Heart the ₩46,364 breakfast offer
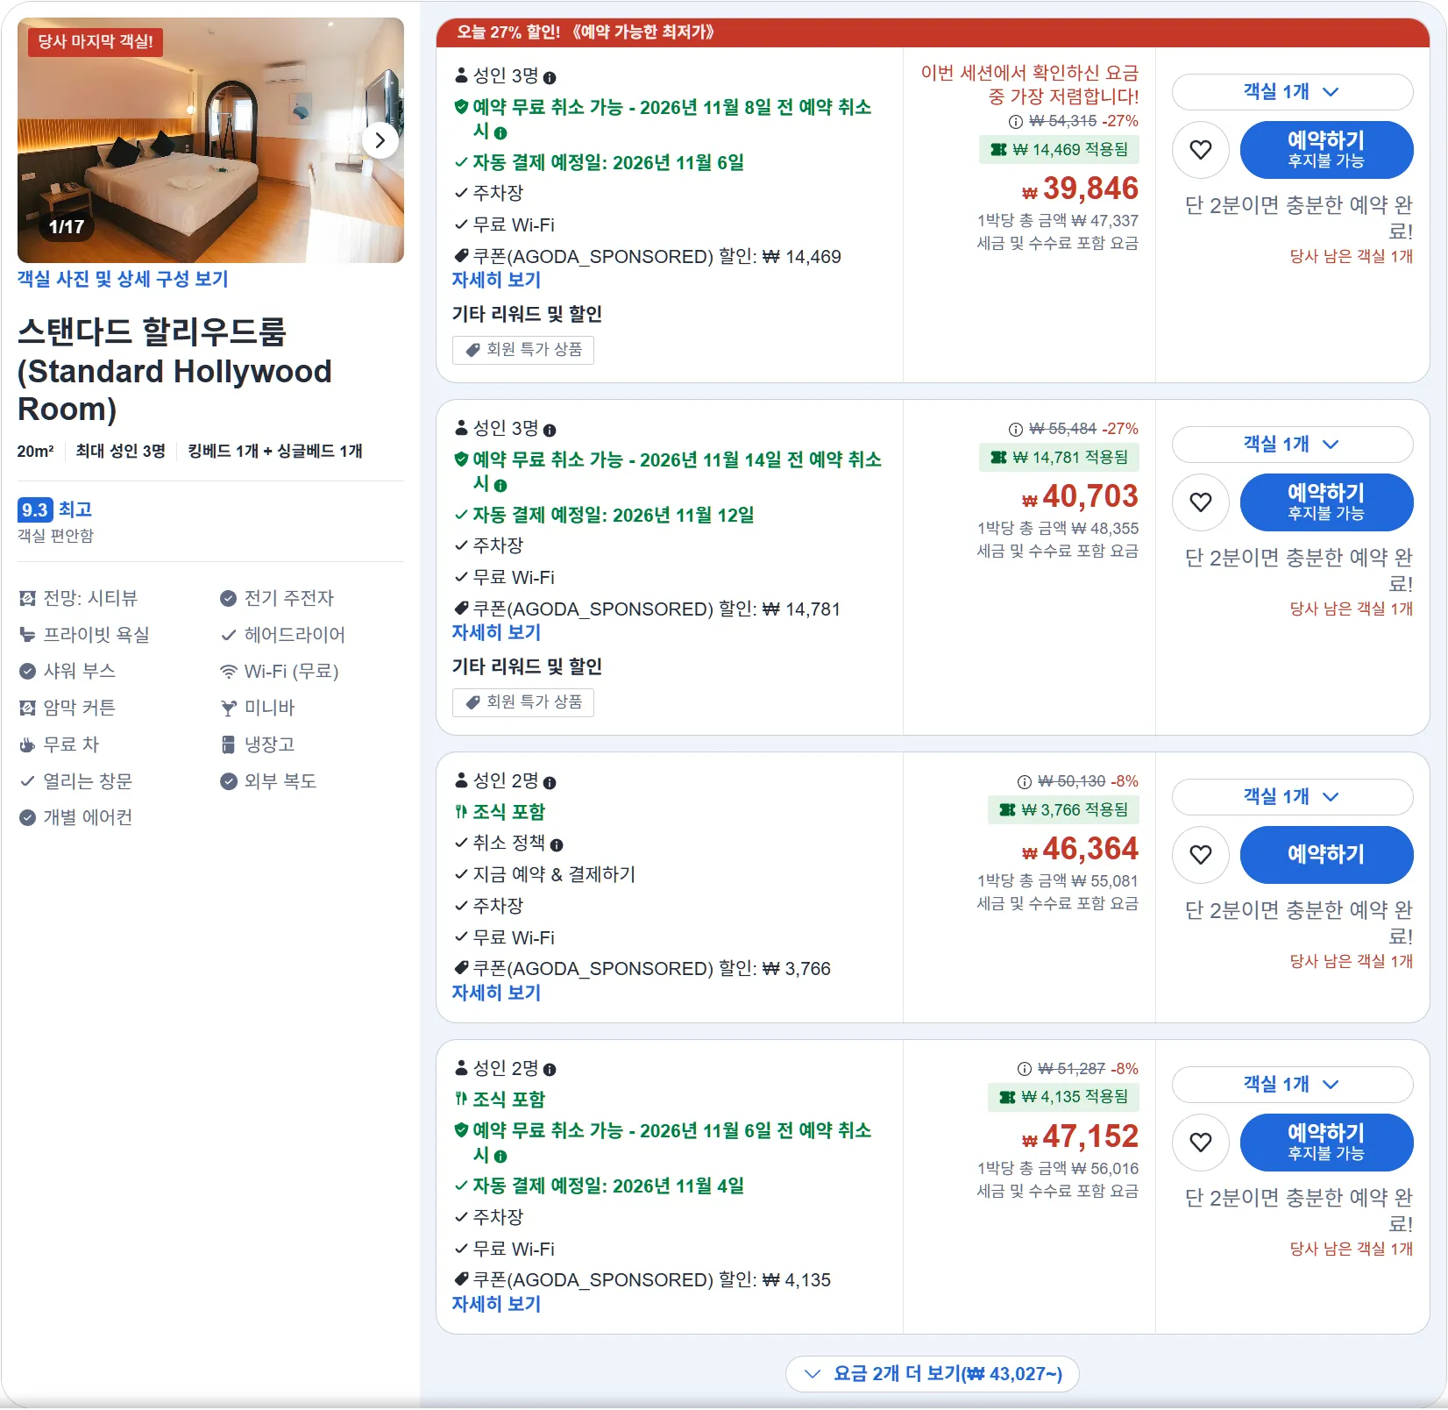This screenshot has width=1448, height=1410. pos(1201,855)
